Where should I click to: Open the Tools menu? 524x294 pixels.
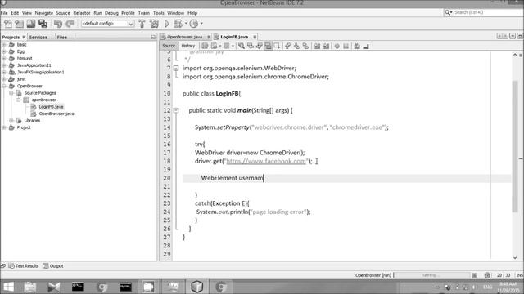[159, 13]
